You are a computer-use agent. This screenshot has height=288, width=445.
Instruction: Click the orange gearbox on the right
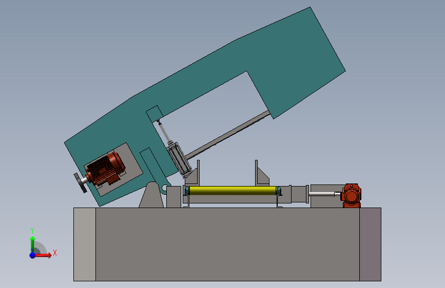[352, 196]
